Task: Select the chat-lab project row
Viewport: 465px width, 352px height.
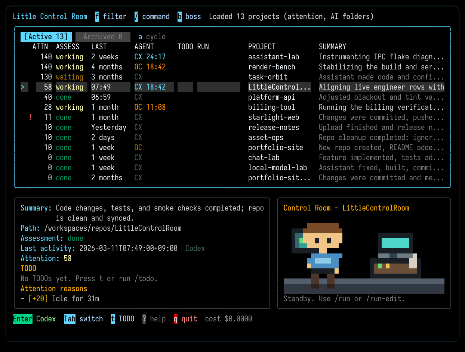Action: point(232,158)
